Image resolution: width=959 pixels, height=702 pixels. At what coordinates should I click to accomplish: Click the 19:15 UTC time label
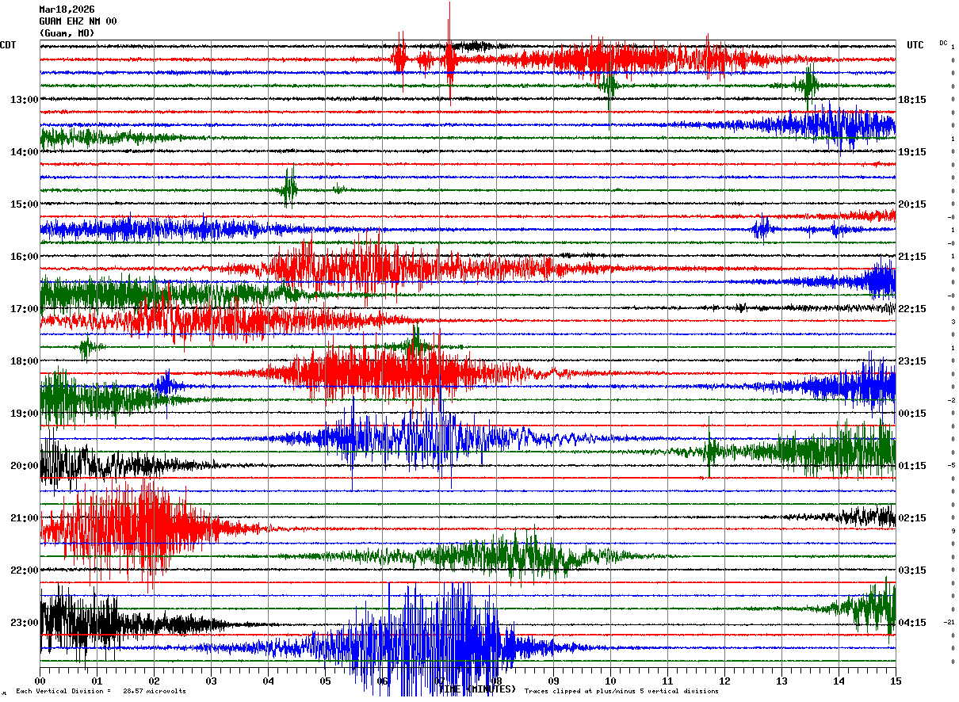pyautogui.click(x=912, y=152)
